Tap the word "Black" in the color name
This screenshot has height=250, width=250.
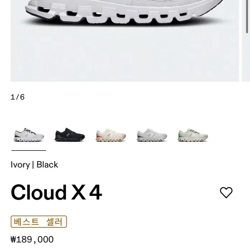[47, 165]
